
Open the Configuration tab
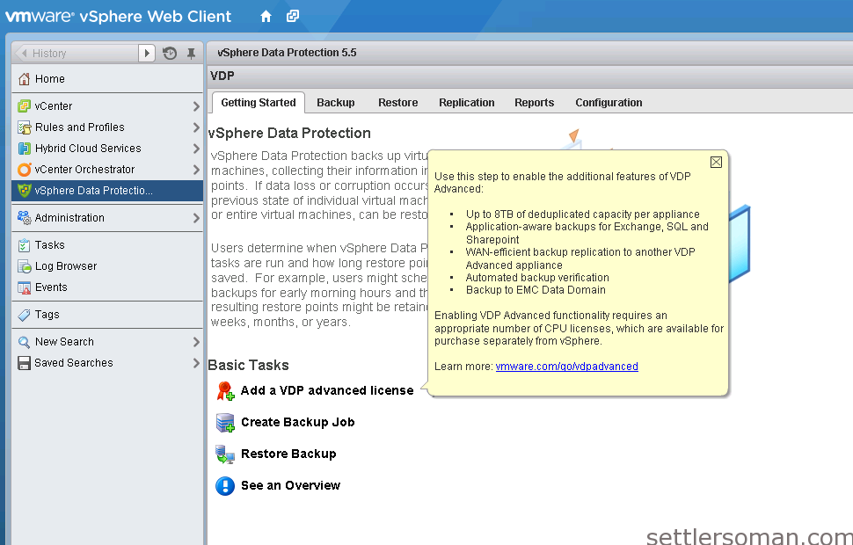click(609, 103)
